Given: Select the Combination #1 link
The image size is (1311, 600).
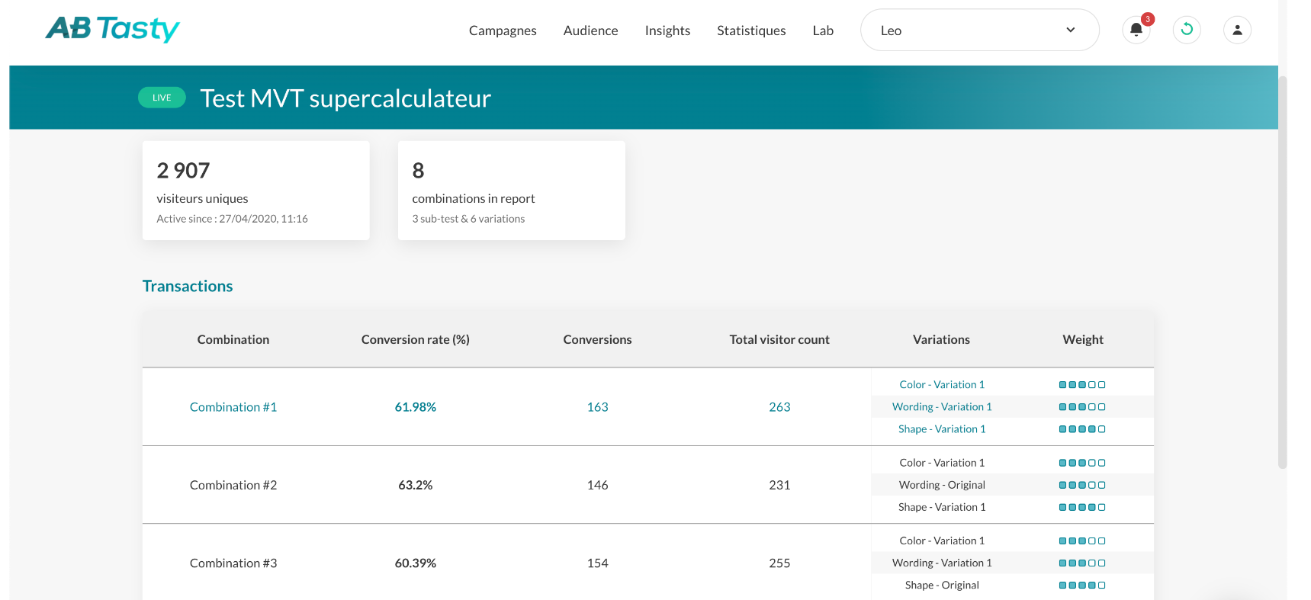Looking at the screenshot, I should (233, 407).
